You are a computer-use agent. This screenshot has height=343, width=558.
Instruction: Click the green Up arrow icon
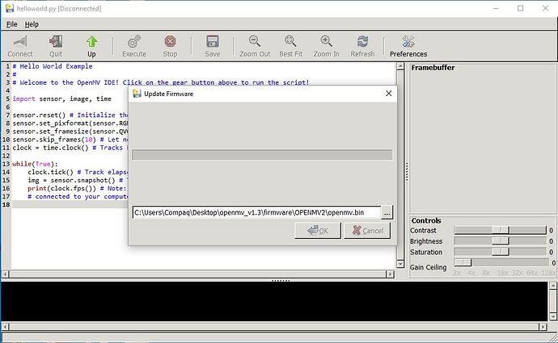click(x=92, y=42)
